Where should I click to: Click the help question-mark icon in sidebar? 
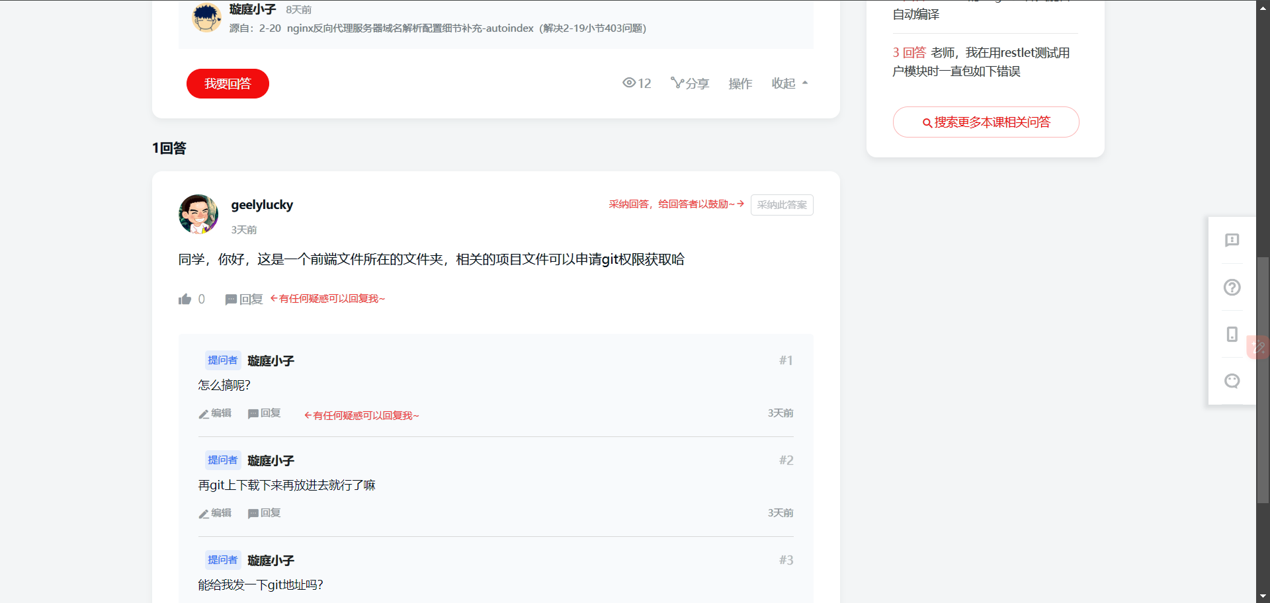point(1232,287)
